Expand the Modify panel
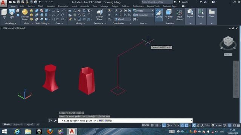The width and height of the screenshot is (241, 135). [80, 23]
